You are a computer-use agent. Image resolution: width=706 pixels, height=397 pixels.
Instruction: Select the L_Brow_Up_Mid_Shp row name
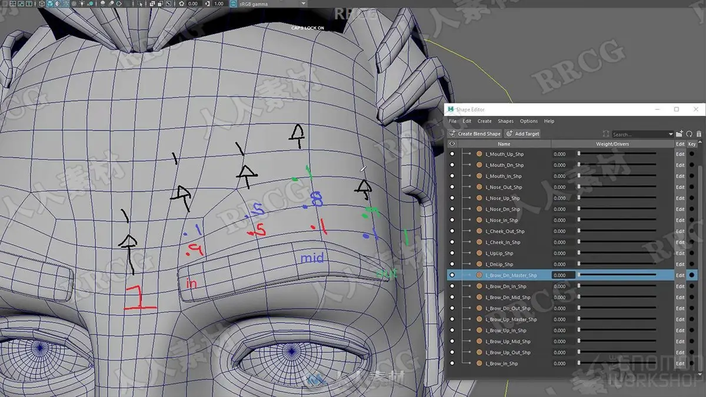tap(508, 341)
